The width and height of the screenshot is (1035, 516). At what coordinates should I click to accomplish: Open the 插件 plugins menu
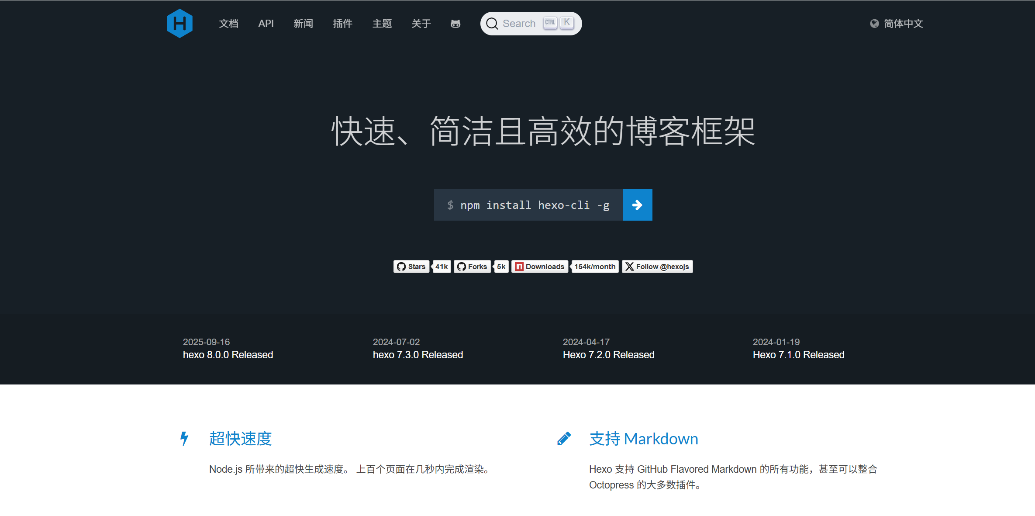[342, 24]
